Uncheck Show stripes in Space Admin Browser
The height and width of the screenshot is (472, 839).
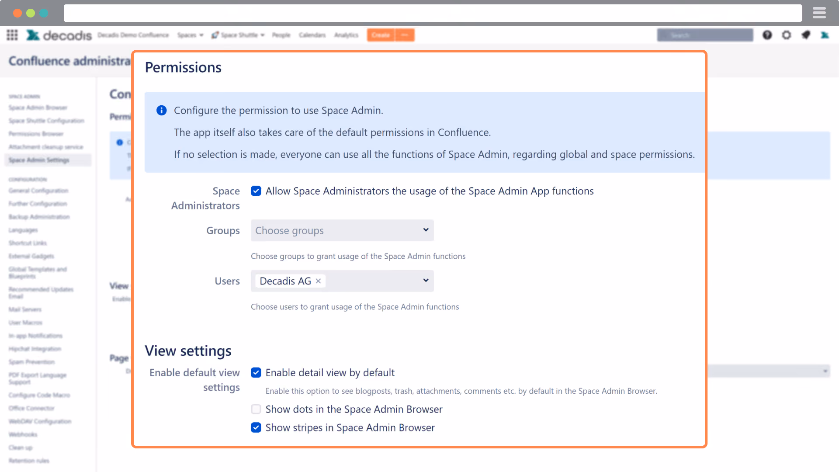(x=256, y=428)
